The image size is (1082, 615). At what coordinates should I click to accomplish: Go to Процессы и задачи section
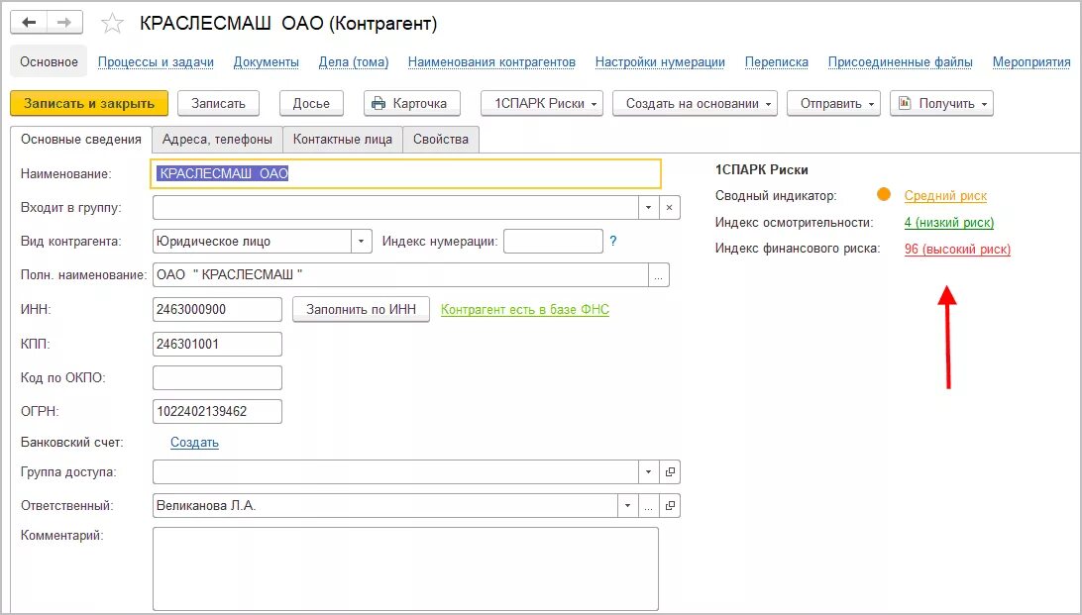point(156,61)
